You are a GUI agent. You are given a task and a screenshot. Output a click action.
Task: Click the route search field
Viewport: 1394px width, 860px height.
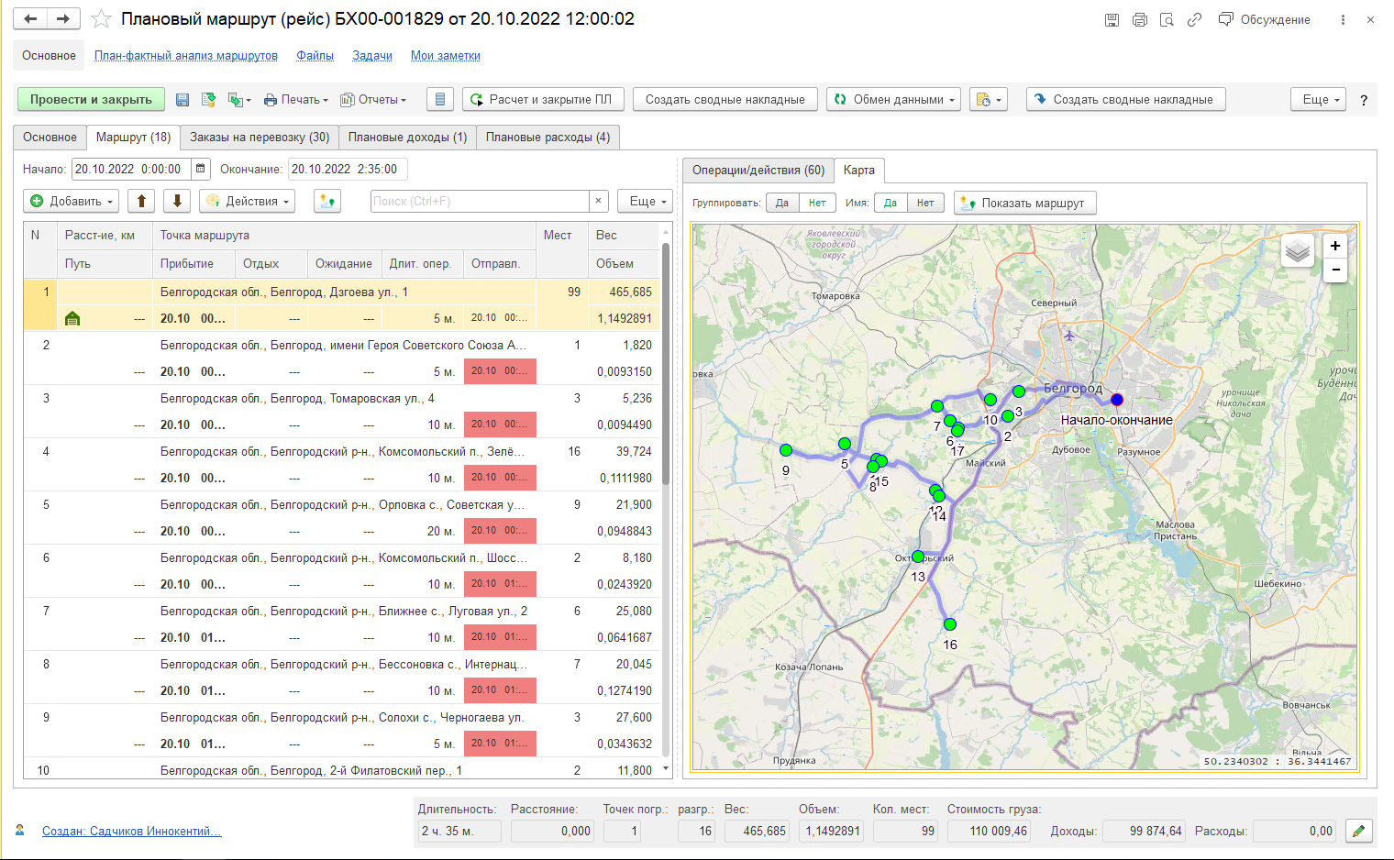(x=479, y=201)
